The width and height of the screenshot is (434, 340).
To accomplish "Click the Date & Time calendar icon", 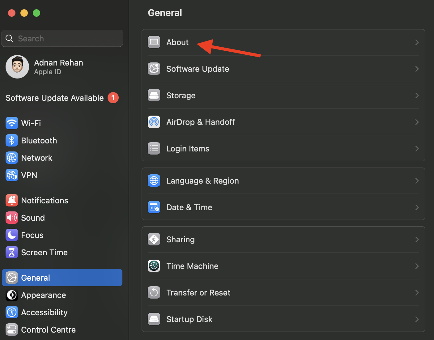I will click(154, 207).
